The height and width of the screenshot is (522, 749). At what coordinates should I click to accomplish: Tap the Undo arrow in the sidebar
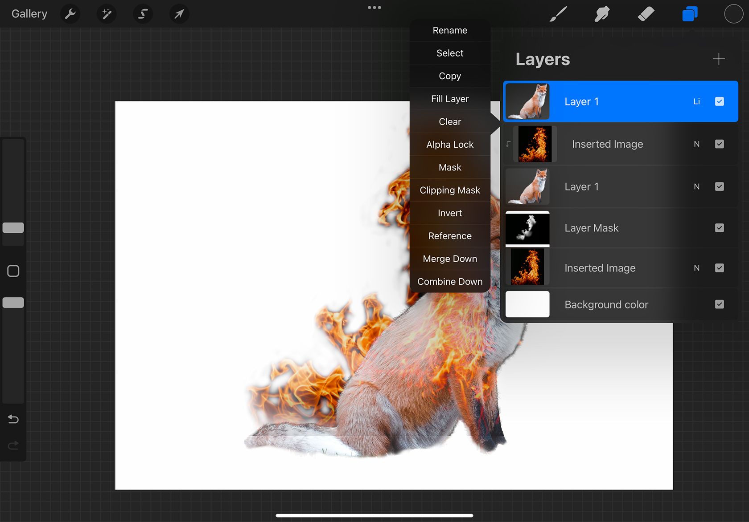click(13, 419)
